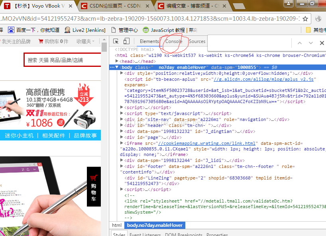Viewport: 326px width, 236px height.
Task: Open the 管理中心 bookmark
Action: [124, 30]
